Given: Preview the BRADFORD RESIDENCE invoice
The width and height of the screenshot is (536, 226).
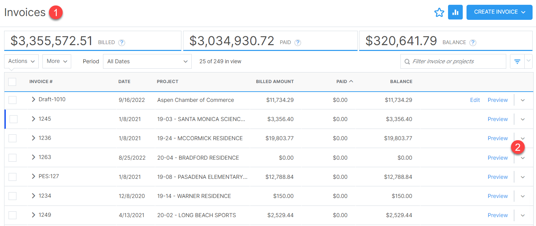Looking at the screenshot, I should coord(498,158).
